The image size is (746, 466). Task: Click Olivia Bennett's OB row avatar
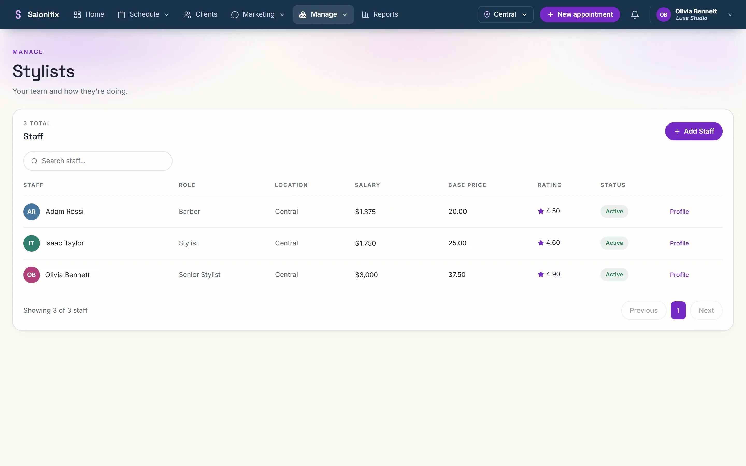tap(31, 275)
